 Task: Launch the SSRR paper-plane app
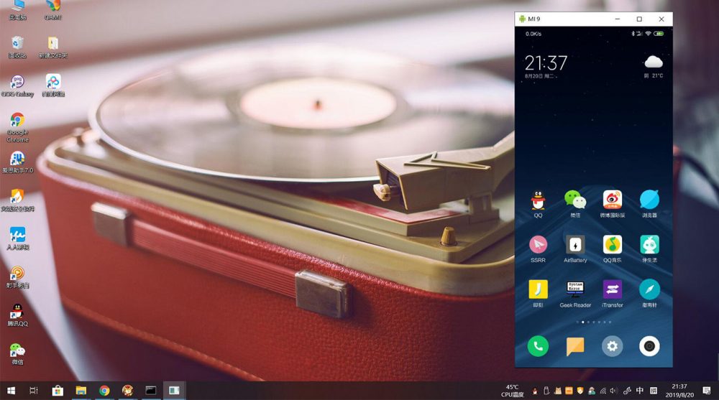point(538,245)
